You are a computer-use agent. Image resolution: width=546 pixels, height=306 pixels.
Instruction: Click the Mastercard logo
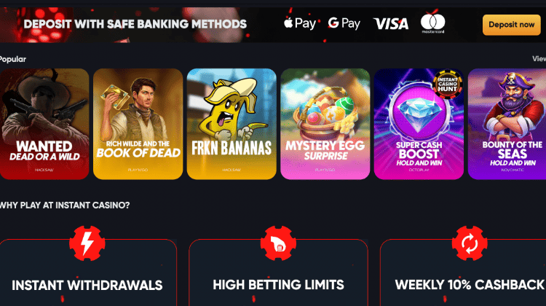coord(432,23)
